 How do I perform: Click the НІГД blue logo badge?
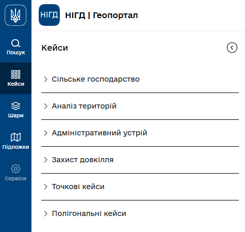(x=50, y=15)
